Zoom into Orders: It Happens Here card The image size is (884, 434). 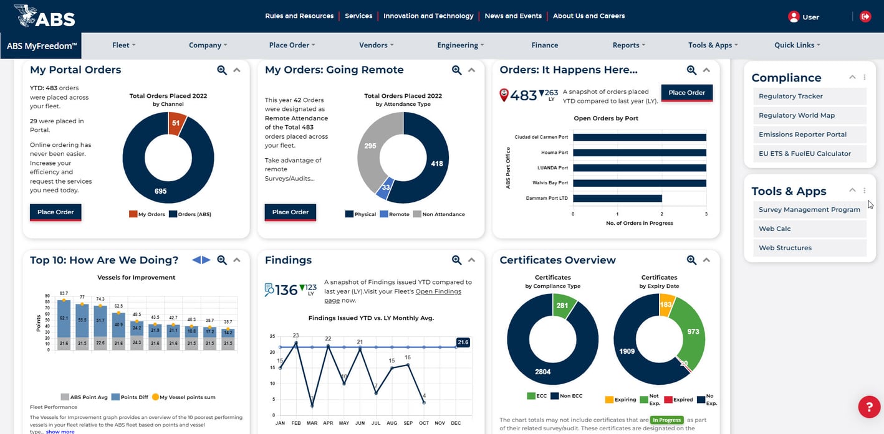coord(691,70)
